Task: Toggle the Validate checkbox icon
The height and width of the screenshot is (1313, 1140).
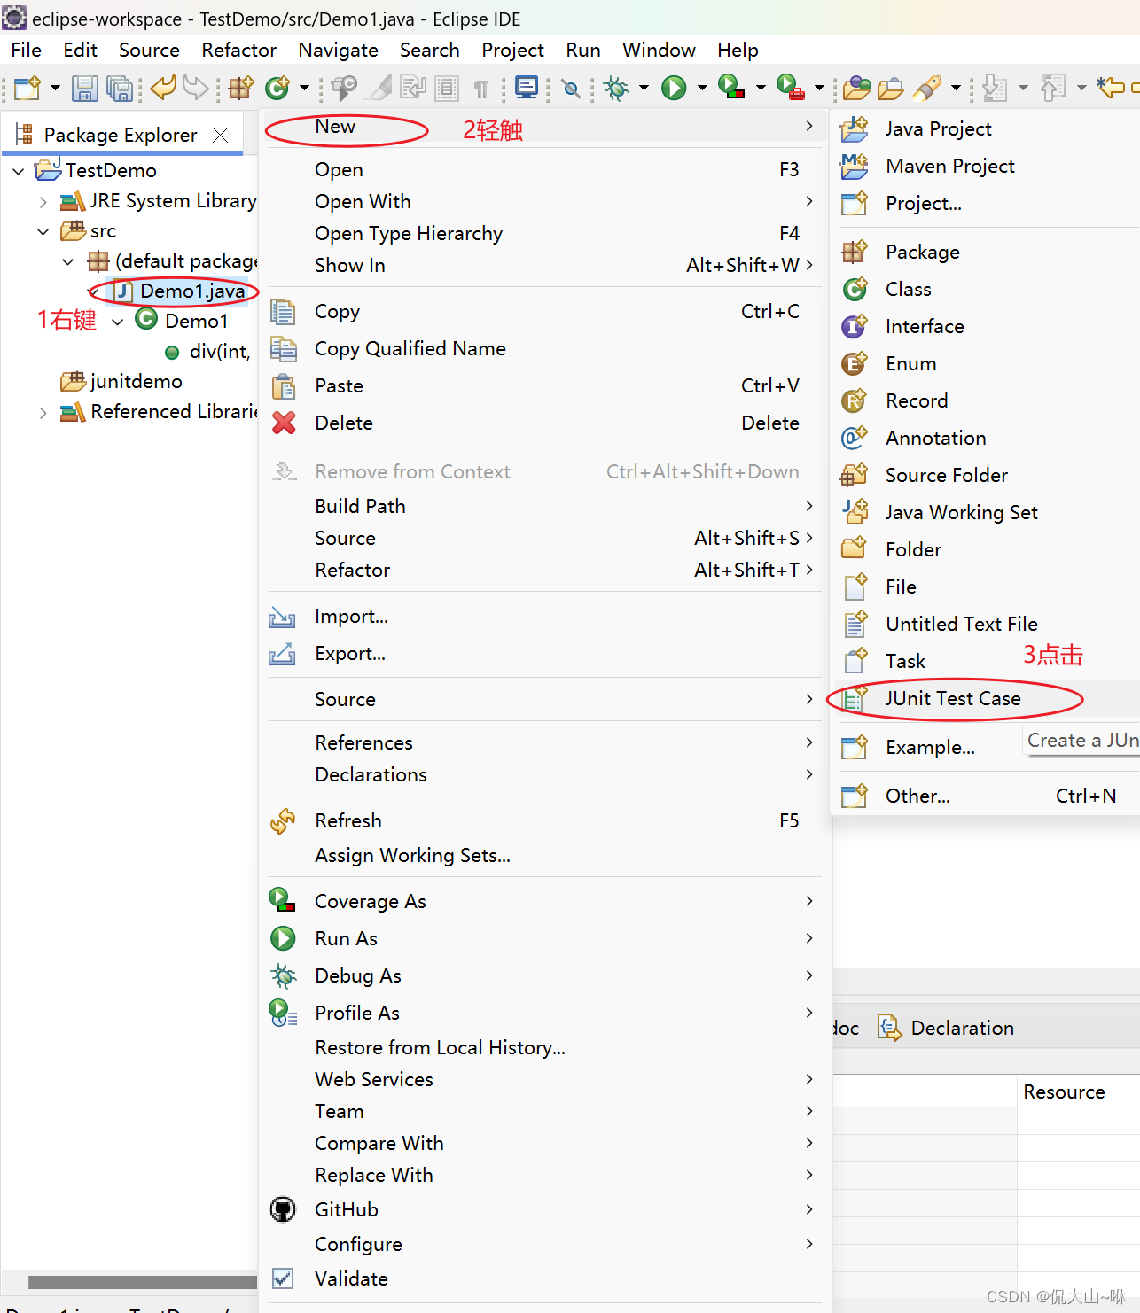Action: point(283,1278)
